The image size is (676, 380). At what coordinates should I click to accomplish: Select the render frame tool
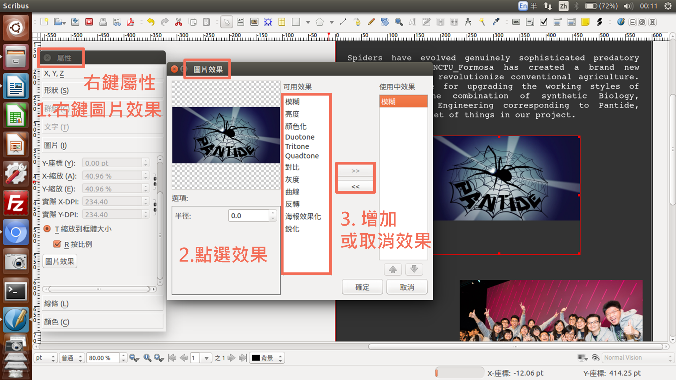click(268, 22)
